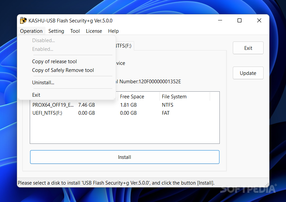286x202 pixels.
Task: Select Copy of Safely Remove tool
Action: pos(63,70)
